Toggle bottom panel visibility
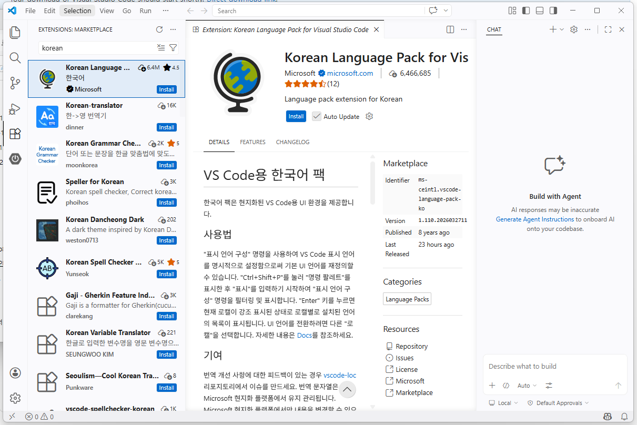Screen dimensions: 637x425 tap(540, 11)
